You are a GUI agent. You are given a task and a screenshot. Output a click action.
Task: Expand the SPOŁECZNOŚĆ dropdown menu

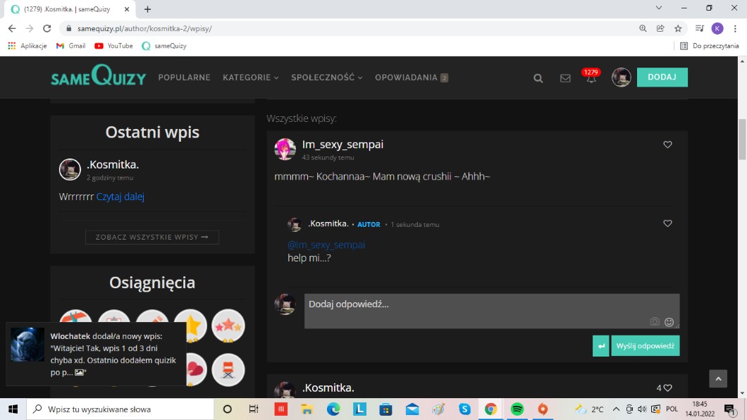point(326,78)
